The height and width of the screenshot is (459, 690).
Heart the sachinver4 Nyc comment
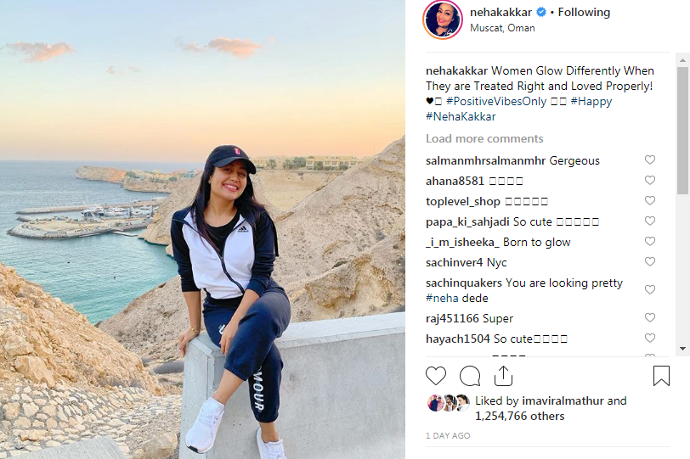650,262
